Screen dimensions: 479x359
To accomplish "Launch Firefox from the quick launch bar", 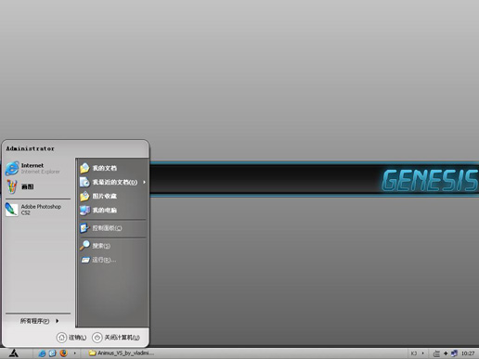I will click(63, 353).
